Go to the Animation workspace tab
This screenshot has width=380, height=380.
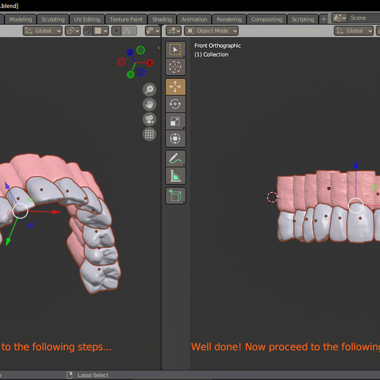[194, 19]
